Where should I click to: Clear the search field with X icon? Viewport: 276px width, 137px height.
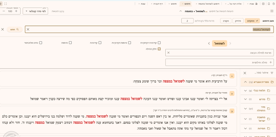click(28, 29)
